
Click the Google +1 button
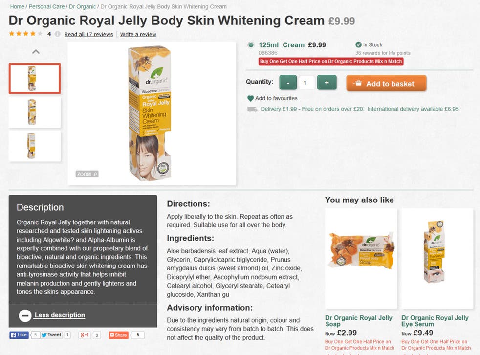[85, 335]
